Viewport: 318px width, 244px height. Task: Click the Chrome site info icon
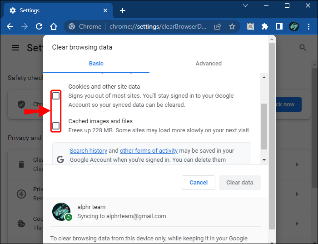coord(72,26)
